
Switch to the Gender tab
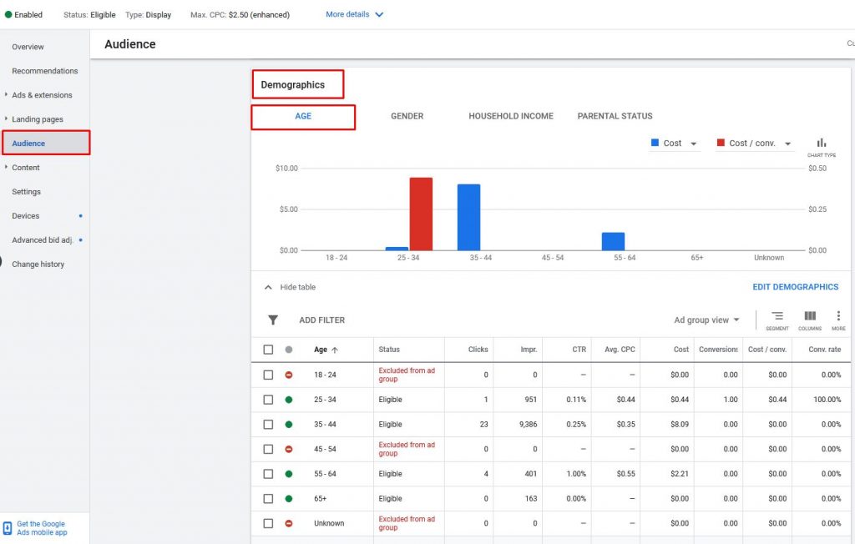tap(407, 116)
